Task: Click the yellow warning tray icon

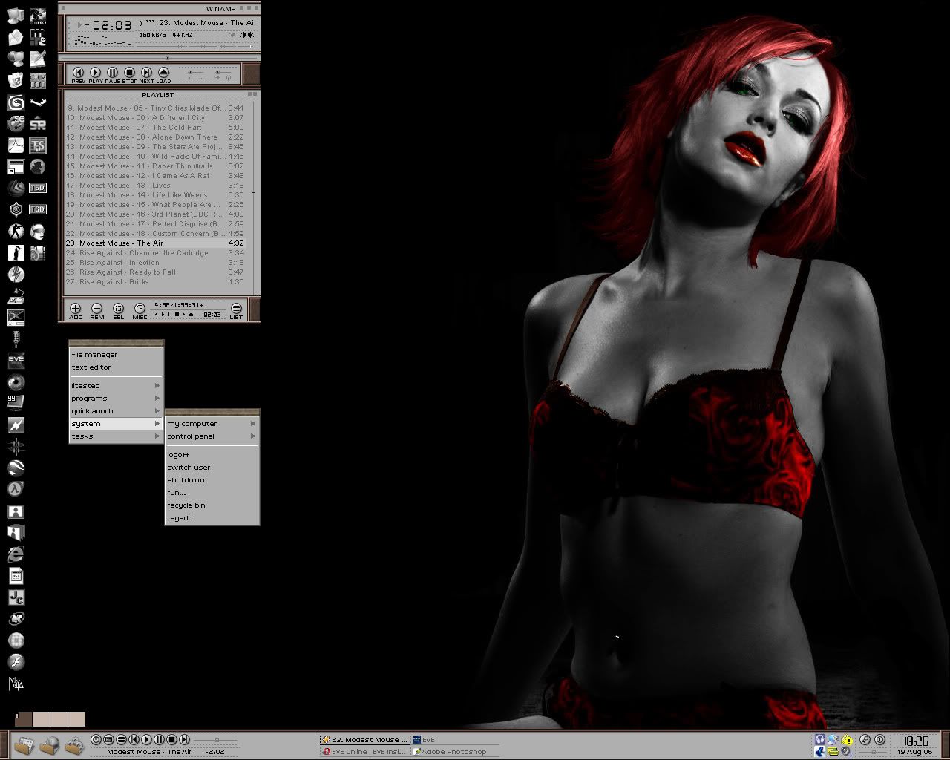Action: (848, 741)
